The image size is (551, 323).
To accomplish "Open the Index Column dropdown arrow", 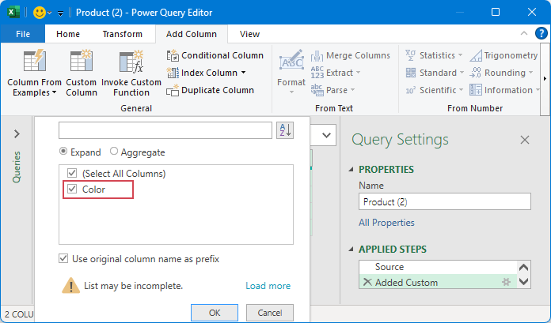I will [244, 73].
